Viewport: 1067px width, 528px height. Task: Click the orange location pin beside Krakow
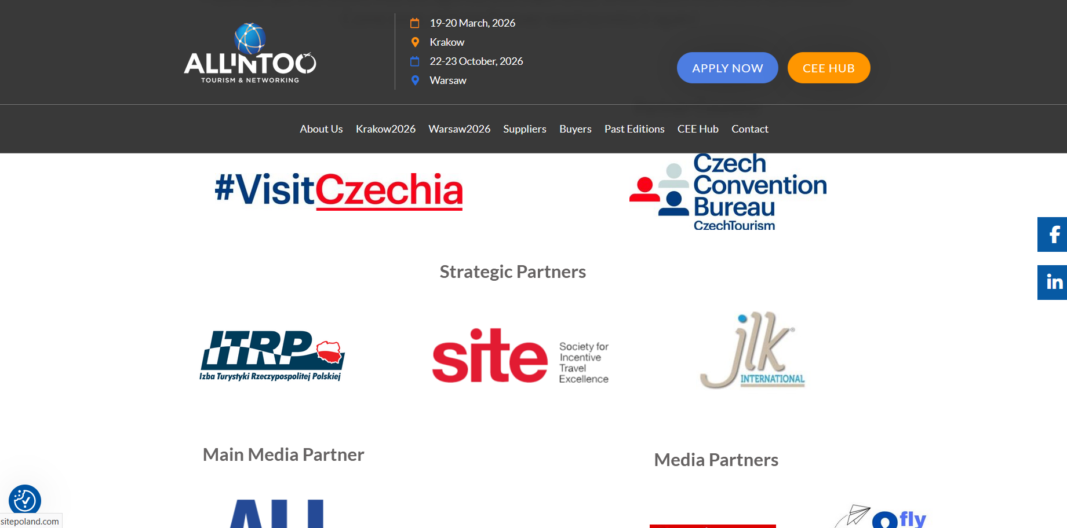point(415,42)
